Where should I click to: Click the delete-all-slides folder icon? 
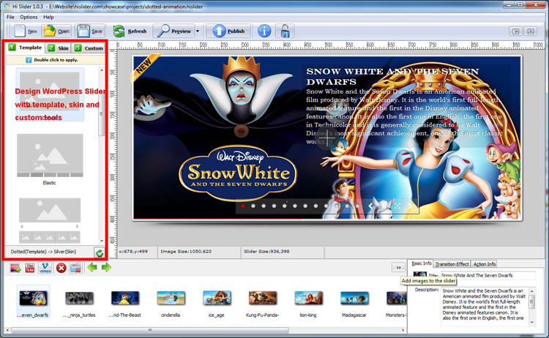coord(75,268)
